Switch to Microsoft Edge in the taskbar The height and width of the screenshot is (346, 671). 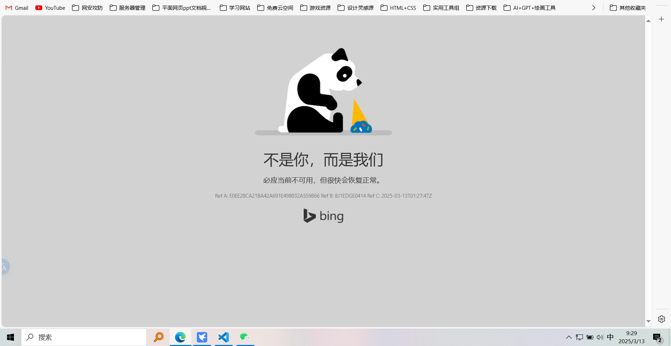(180, 337)
